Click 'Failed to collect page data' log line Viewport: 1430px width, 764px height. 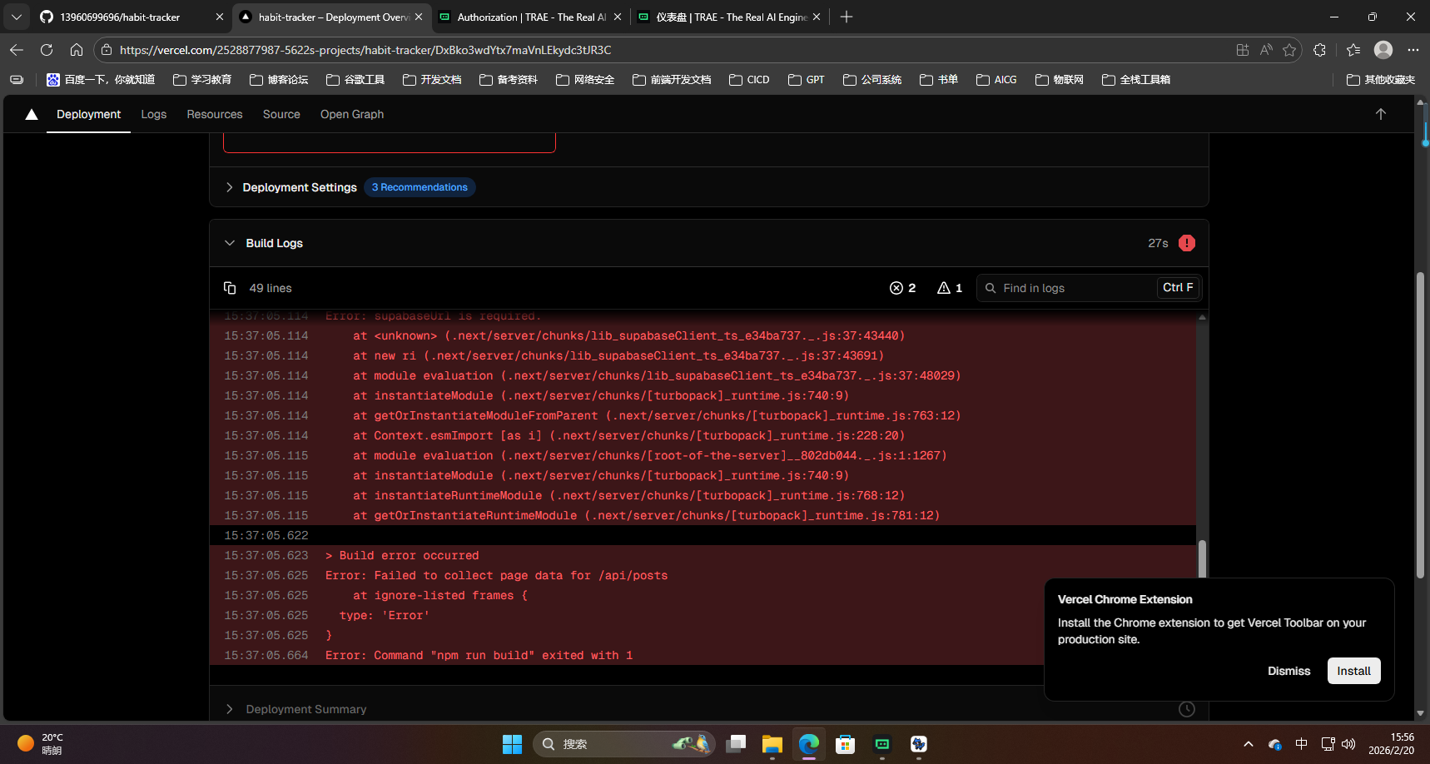tap(496, 575)
